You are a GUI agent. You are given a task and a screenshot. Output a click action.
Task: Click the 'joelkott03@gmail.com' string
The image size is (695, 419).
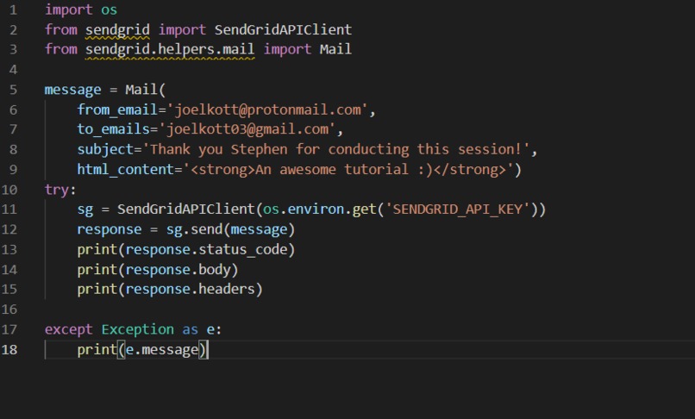(x=247, y=129)
